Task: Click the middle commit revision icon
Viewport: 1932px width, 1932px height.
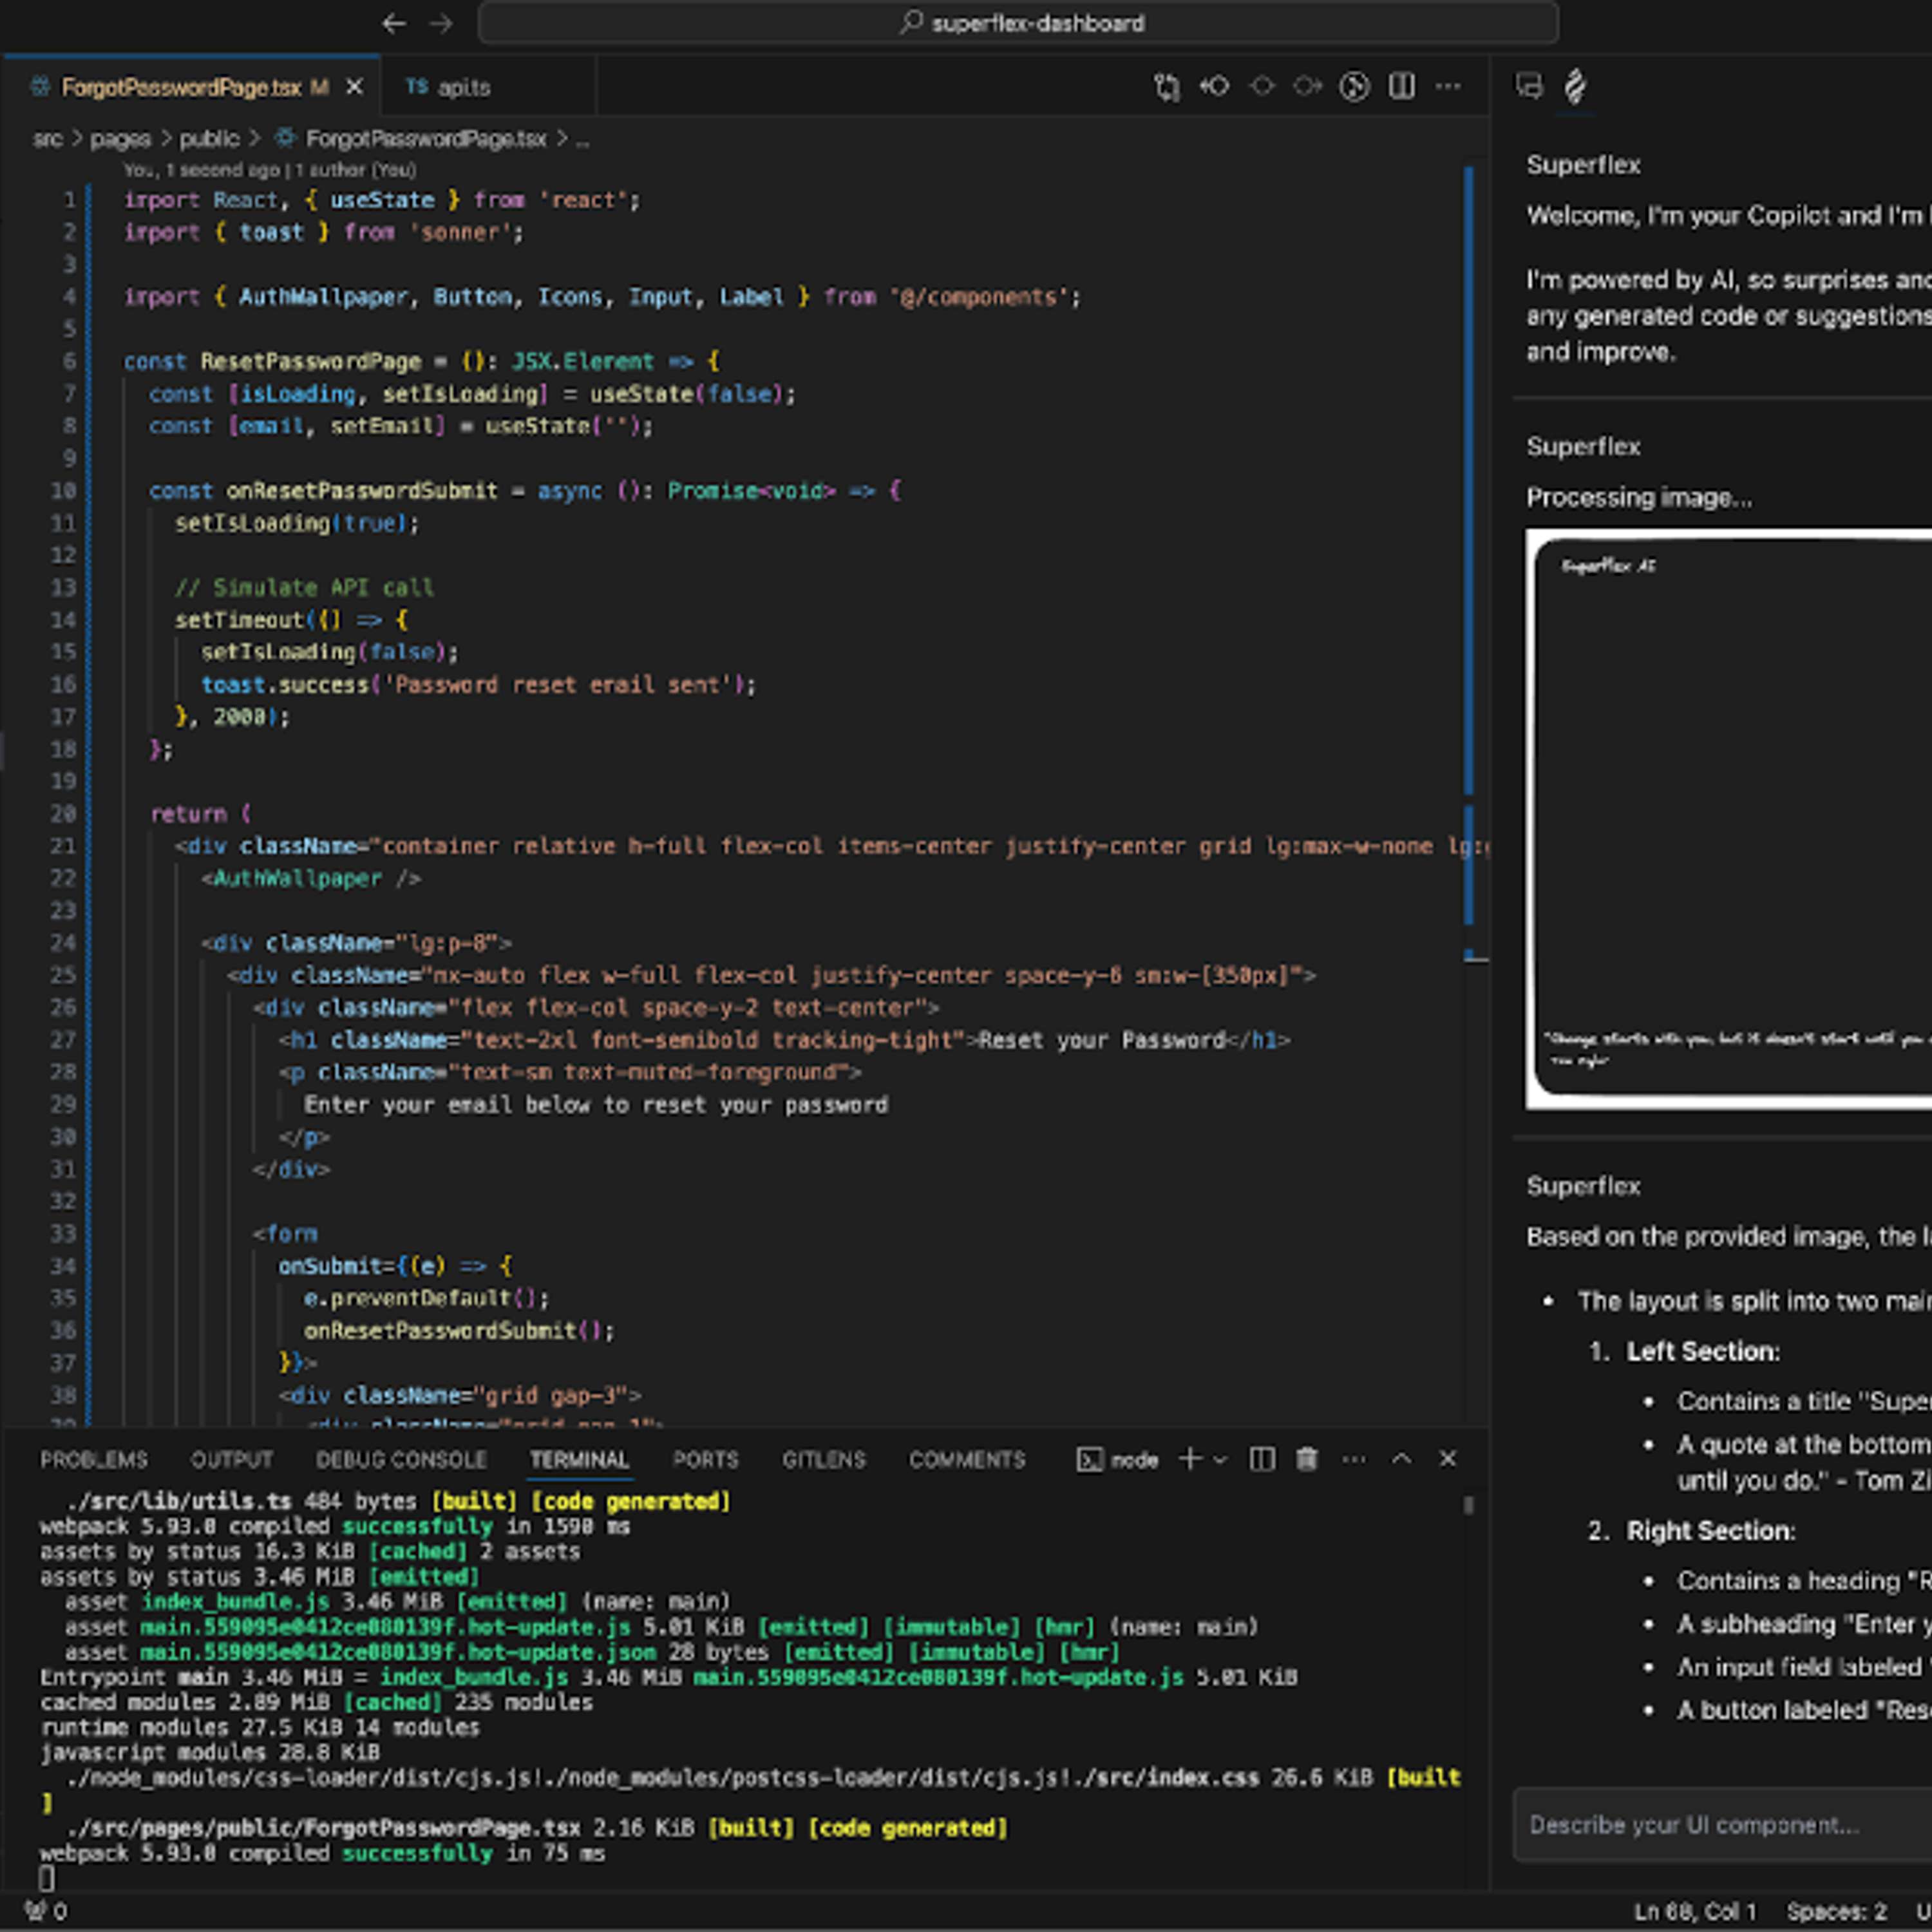Action: coord(1262,87)
